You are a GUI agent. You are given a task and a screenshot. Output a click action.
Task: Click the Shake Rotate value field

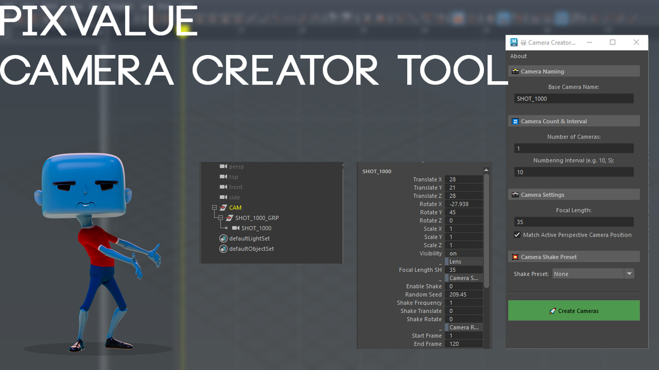tap(464, 319)
